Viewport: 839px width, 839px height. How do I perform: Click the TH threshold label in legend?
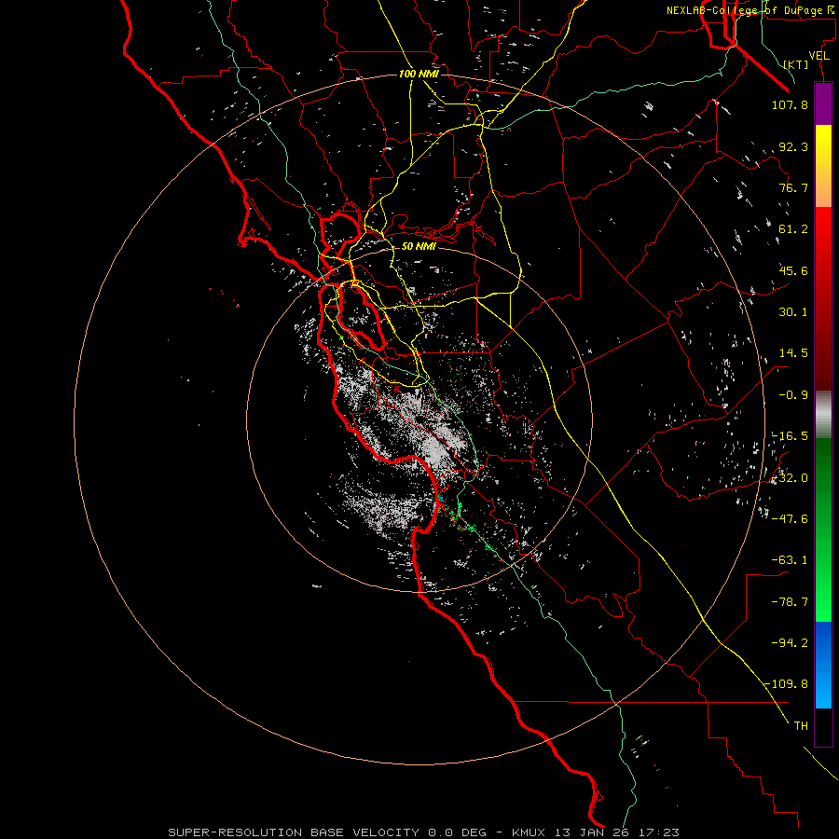click(801, 726)
